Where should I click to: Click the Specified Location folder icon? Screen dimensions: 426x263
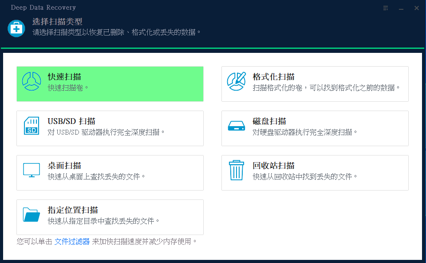32,215
